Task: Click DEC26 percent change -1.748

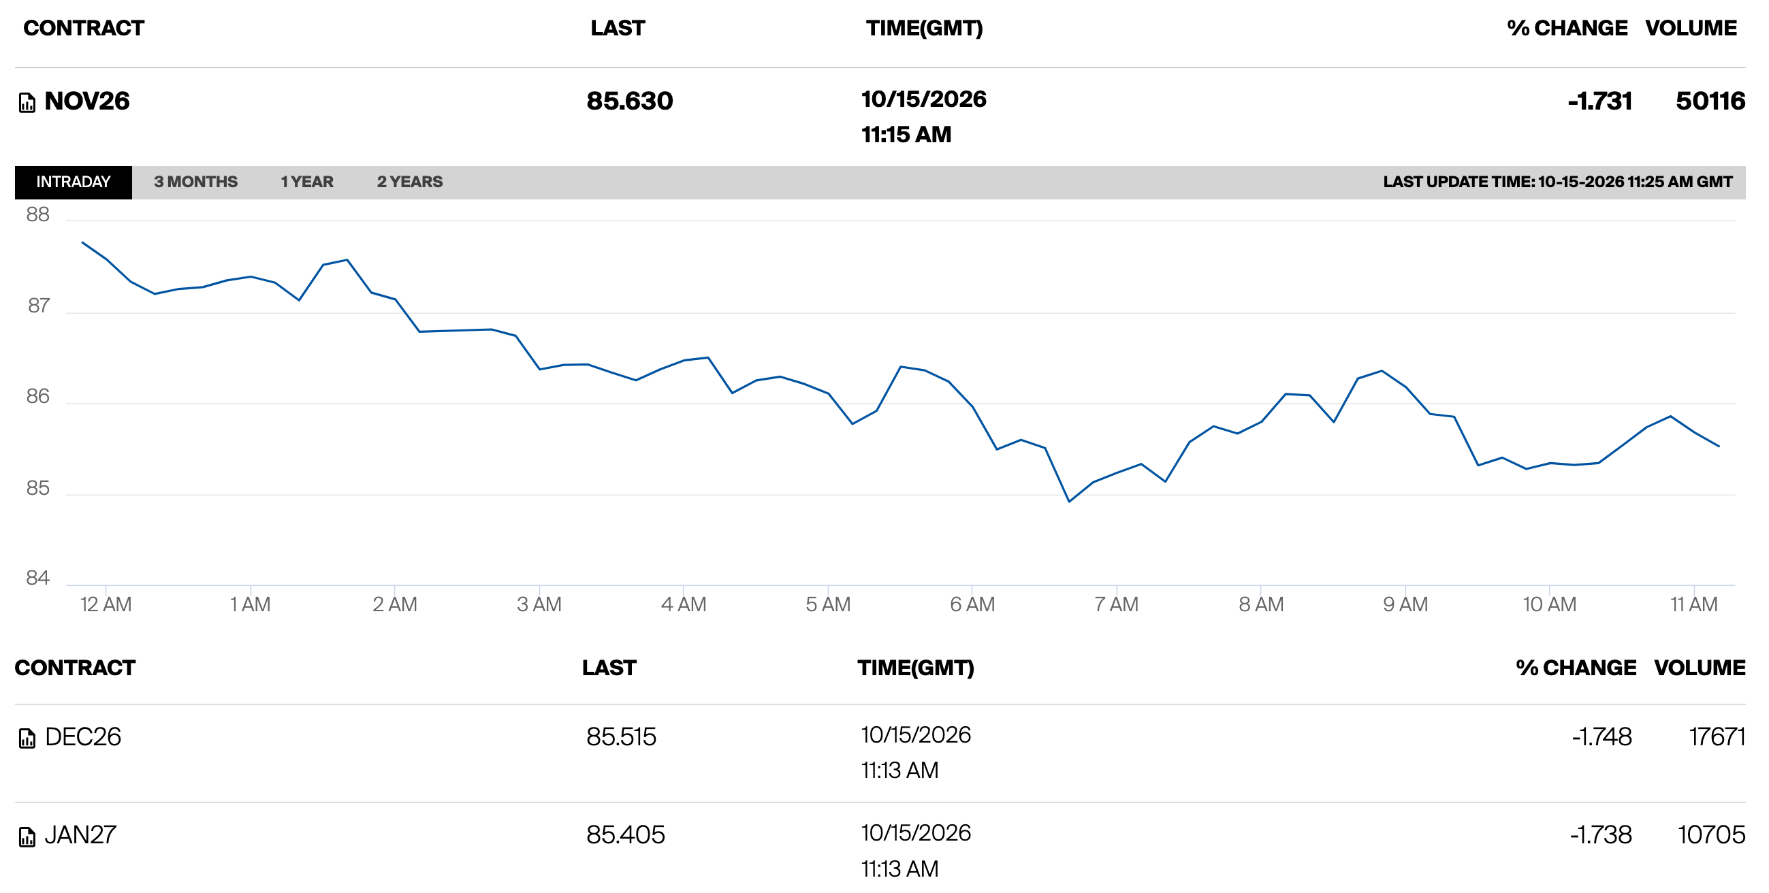Action: pos(1601,736)
